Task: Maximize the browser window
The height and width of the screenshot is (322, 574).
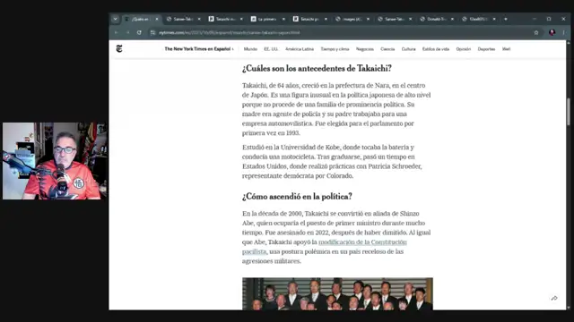Action: pyautogui.click(x=549, y=19)
